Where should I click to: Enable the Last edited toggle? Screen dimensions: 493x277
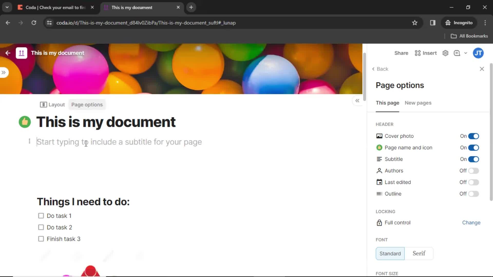point(473,182)
